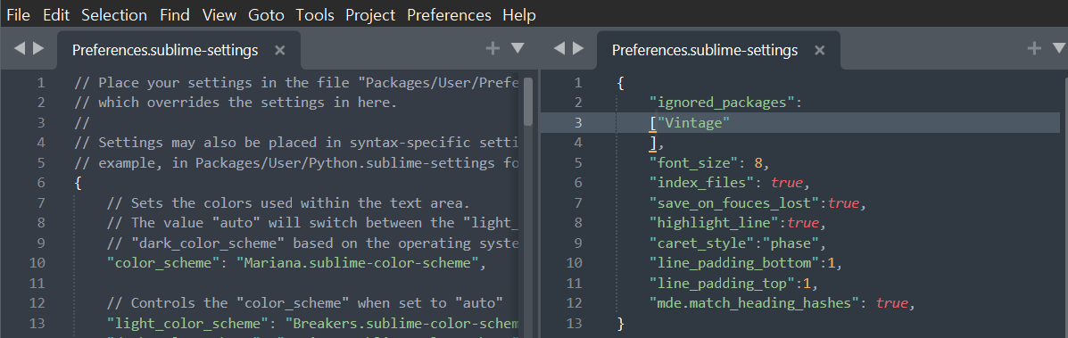Screen dimensions: 1068x338
Task: Open the Tools menu
Action: click(315, 14)
